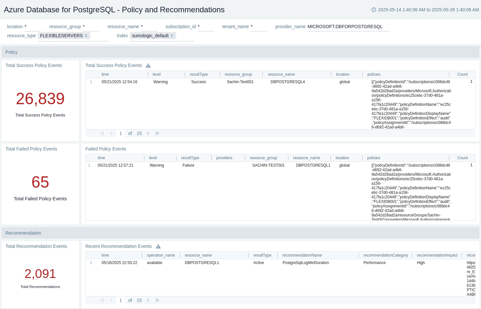Sort Recommendation Events table by recommendationImpact
This screenshot has height=309, width=481.
[437, 255]
